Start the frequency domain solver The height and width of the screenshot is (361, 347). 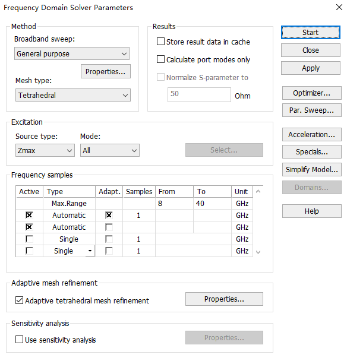[x=310, y=33]
